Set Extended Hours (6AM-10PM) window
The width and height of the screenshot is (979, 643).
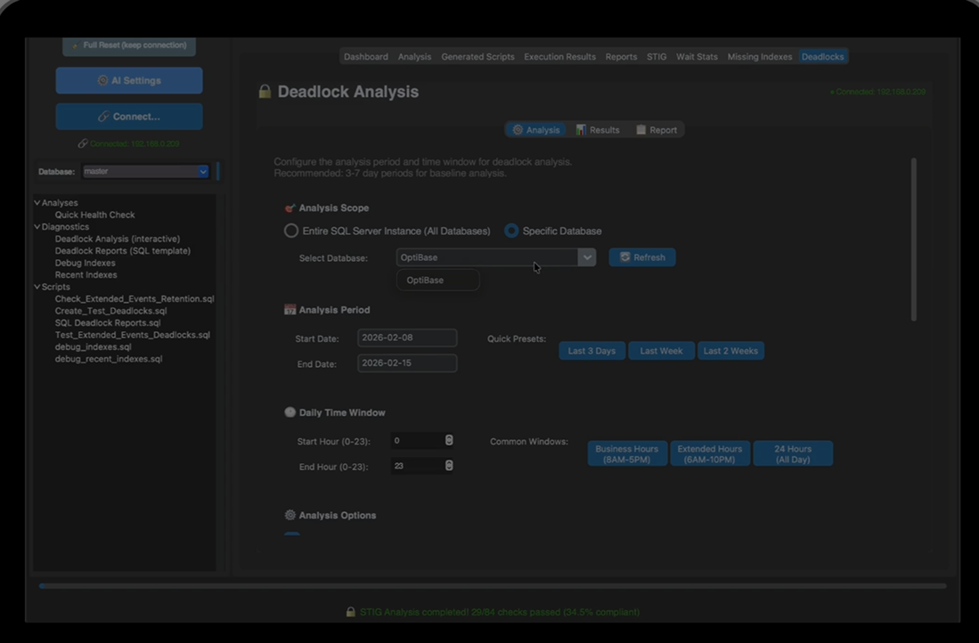tap(710, 454)
